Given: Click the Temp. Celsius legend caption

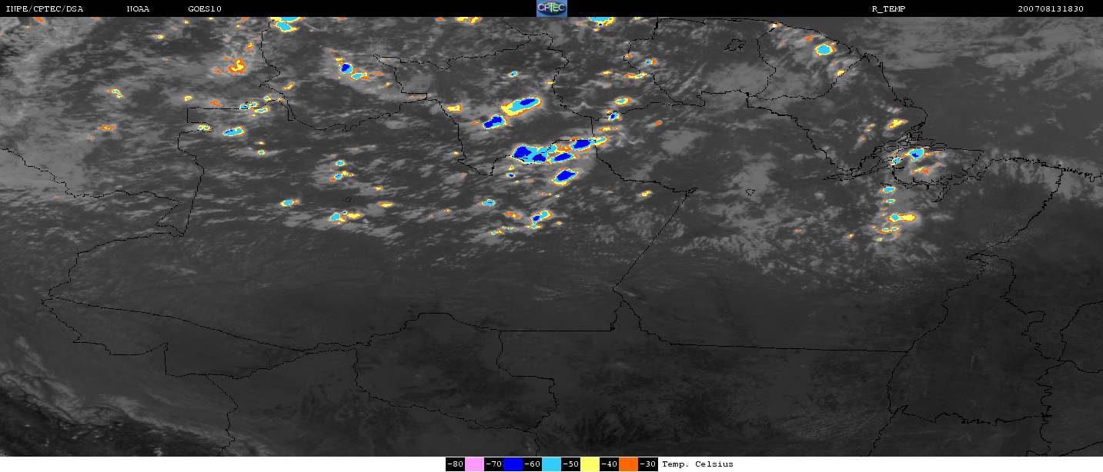Looking at the screenshot, I should point(697,464).
